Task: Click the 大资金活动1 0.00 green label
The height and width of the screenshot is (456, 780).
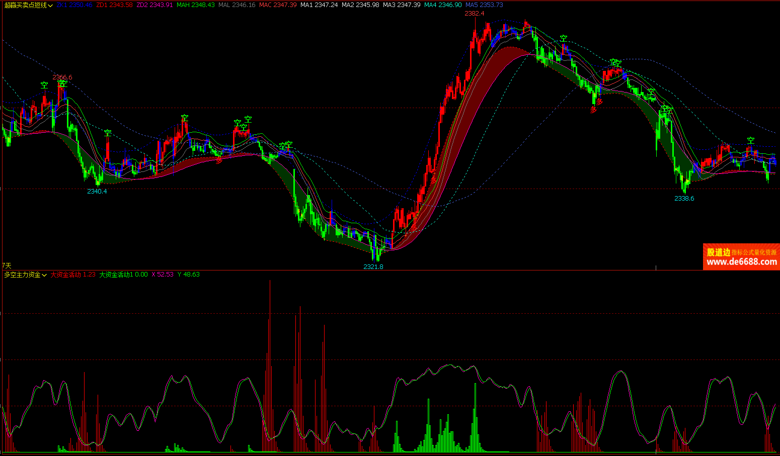Action: (x=123, y=275)
